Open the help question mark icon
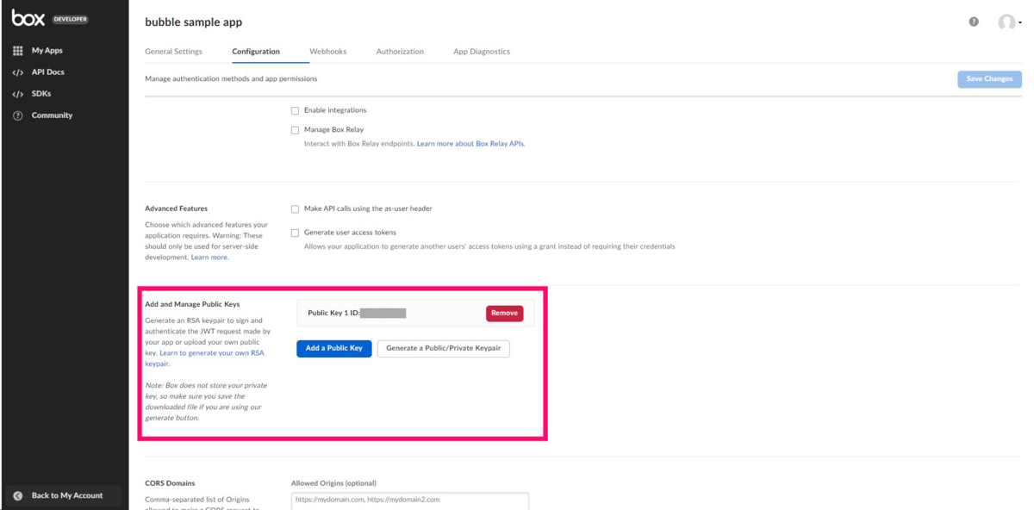The width and height of the screenshot is (1034, 510). point(974,22)
